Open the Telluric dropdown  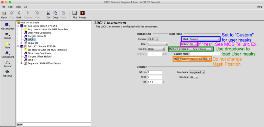click(x=193, y=44)
